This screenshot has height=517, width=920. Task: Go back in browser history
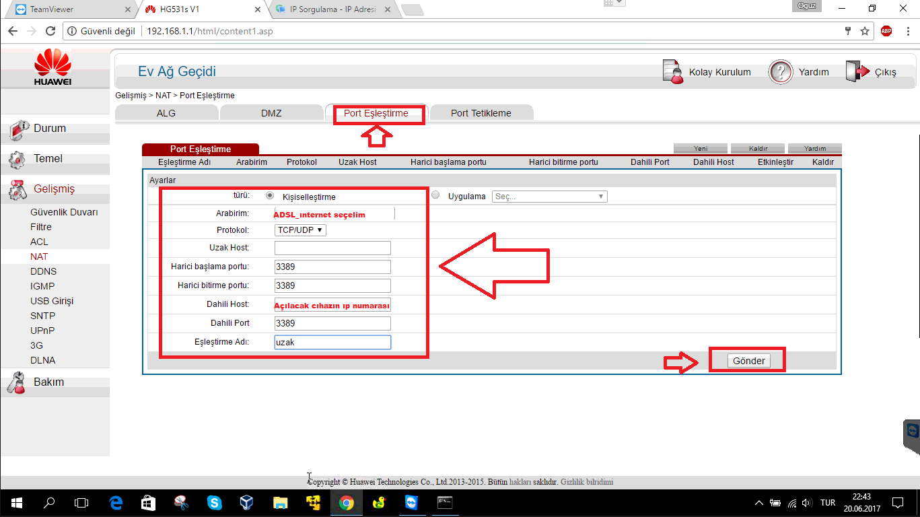(x=13, y=31)
